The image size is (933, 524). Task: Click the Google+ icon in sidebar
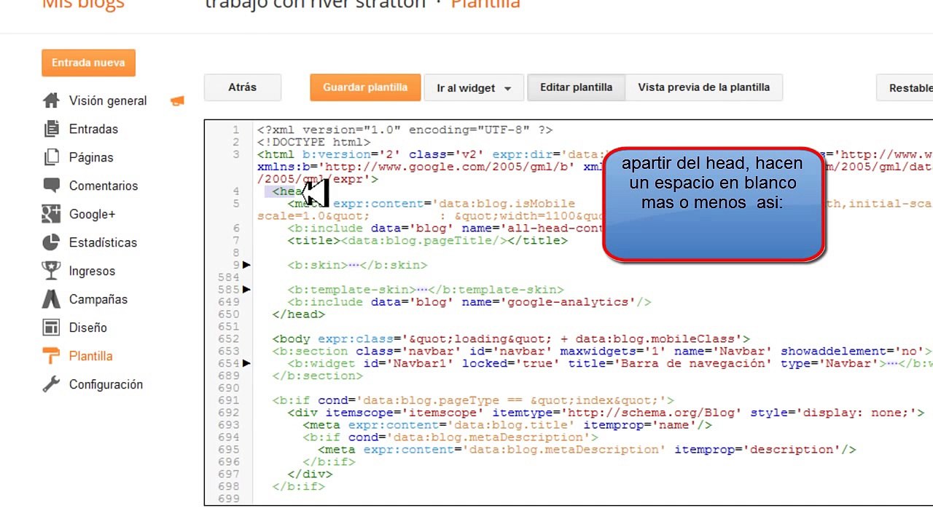[51, 214]
